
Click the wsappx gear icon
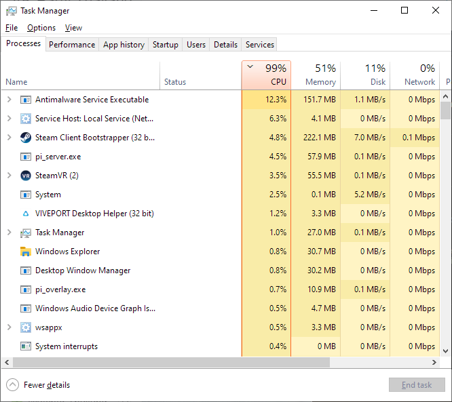[x=26, y=327]
